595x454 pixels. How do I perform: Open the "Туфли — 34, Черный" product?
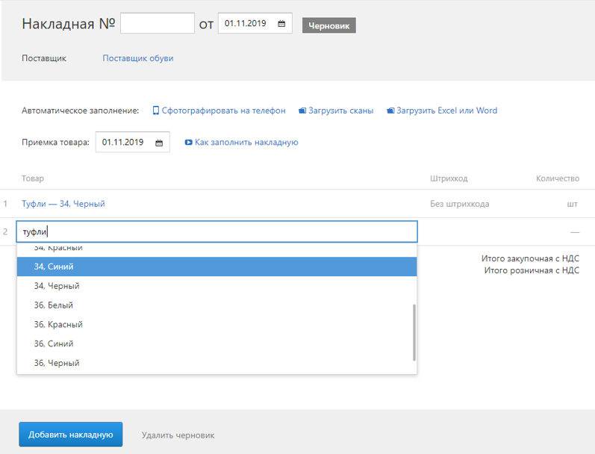63,204
